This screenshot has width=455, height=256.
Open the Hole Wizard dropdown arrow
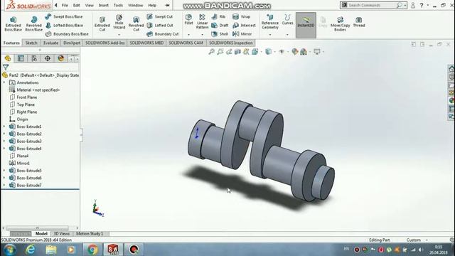[x=119, y=35]
